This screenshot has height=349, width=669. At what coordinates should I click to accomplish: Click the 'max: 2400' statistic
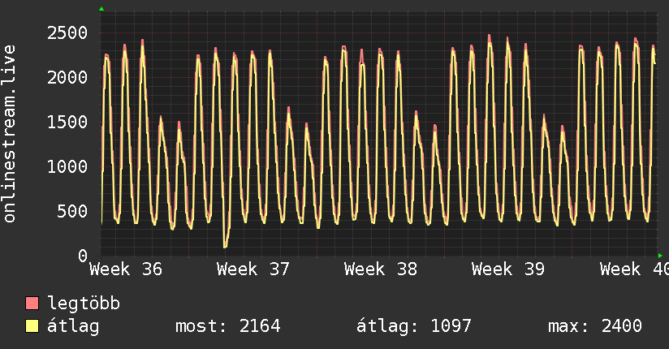595,326
